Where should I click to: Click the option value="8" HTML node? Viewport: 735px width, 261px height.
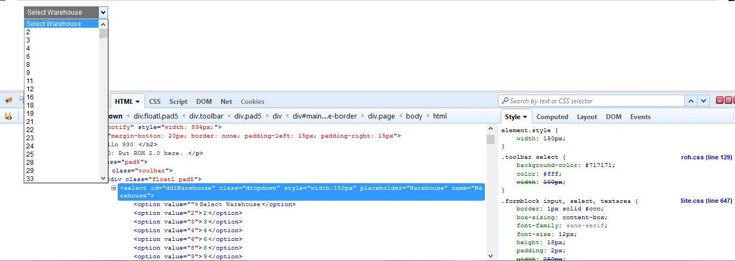point(188,248)
